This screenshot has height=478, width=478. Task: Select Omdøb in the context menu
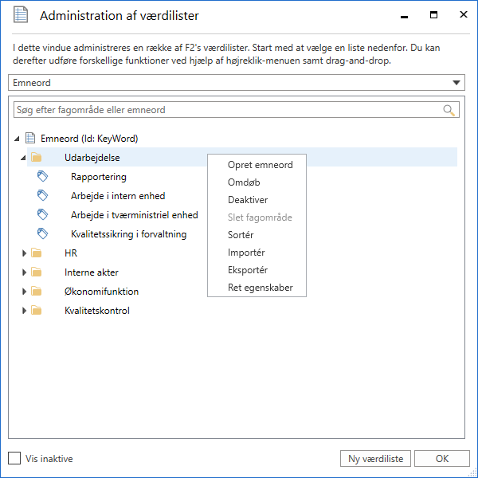[243, 182]
